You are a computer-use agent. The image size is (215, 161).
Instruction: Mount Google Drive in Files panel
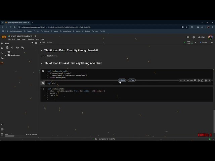(x=17, y=48)
